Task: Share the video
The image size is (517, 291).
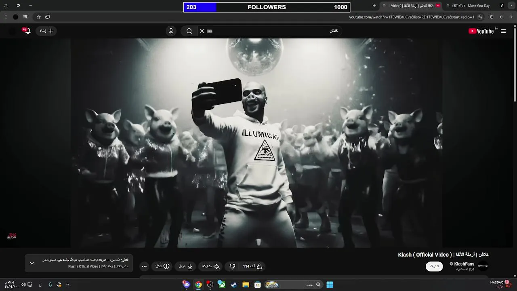Action: 211,266
